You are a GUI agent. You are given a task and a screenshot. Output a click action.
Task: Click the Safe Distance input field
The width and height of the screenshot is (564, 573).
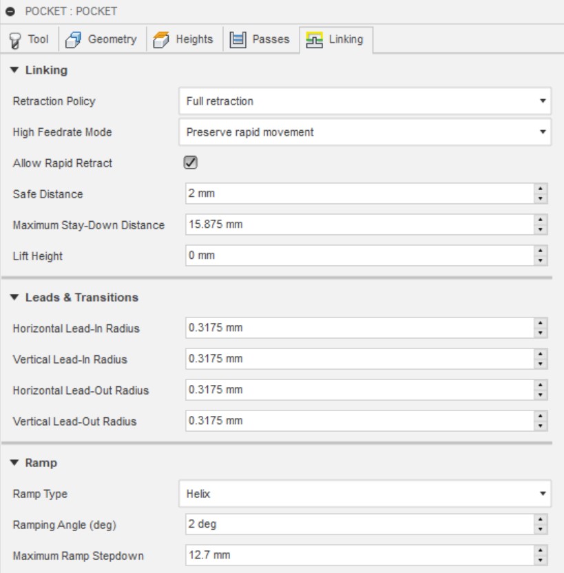click(359, 194)
